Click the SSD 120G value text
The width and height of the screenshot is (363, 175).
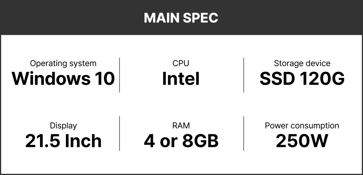pyautogui.click(x=302, y=79)
